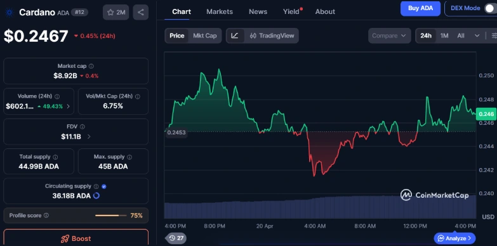Open the Chart tab
The image size is (497, 246).
point(182,11)
